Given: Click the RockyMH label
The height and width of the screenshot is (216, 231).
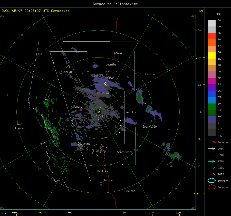Looking at the screenshot, I should click(x=68, y=72).
